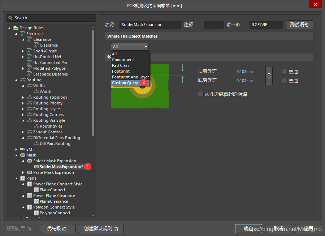325x236 pixels.
Task: Click the Routing category icon
Action: point(23,80)
